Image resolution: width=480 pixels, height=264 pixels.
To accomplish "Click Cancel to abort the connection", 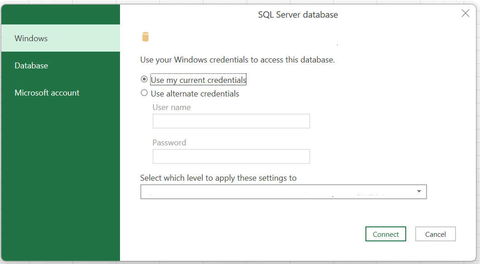I will [435, 234].
